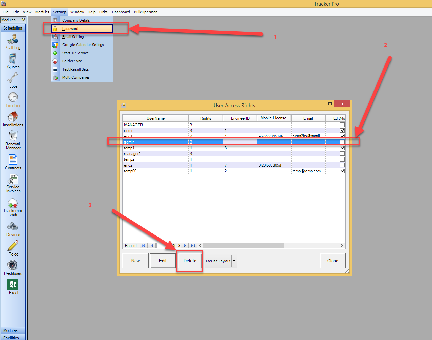The height and width of the screenshot is (340, 432).
Task: Select Google Calendar Settings entry
Action: [82, 45]
